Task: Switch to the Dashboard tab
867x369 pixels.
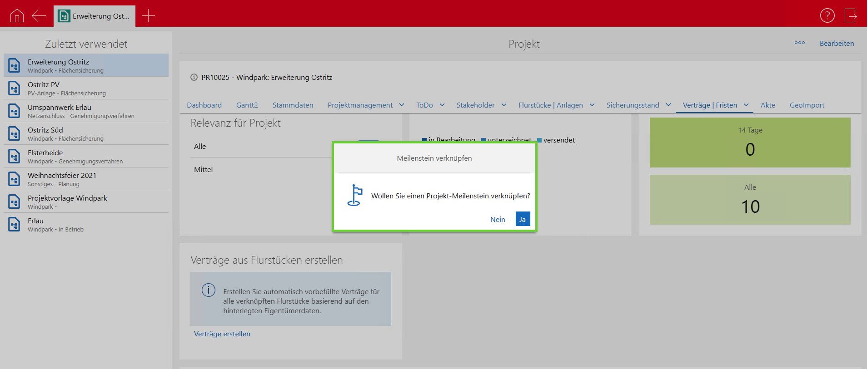Action: (204, 105)
